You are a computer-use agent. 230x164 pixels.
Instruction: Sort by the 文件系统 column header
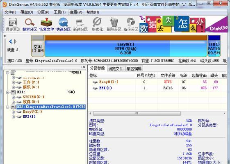[168, 75]
